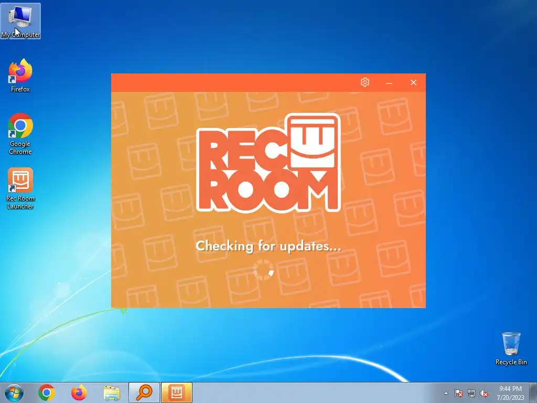The height and width of the screenshot is (403, 537).
Task: Click the Rec Room logo
Action: pyautogui.click(x=268, y=163)
